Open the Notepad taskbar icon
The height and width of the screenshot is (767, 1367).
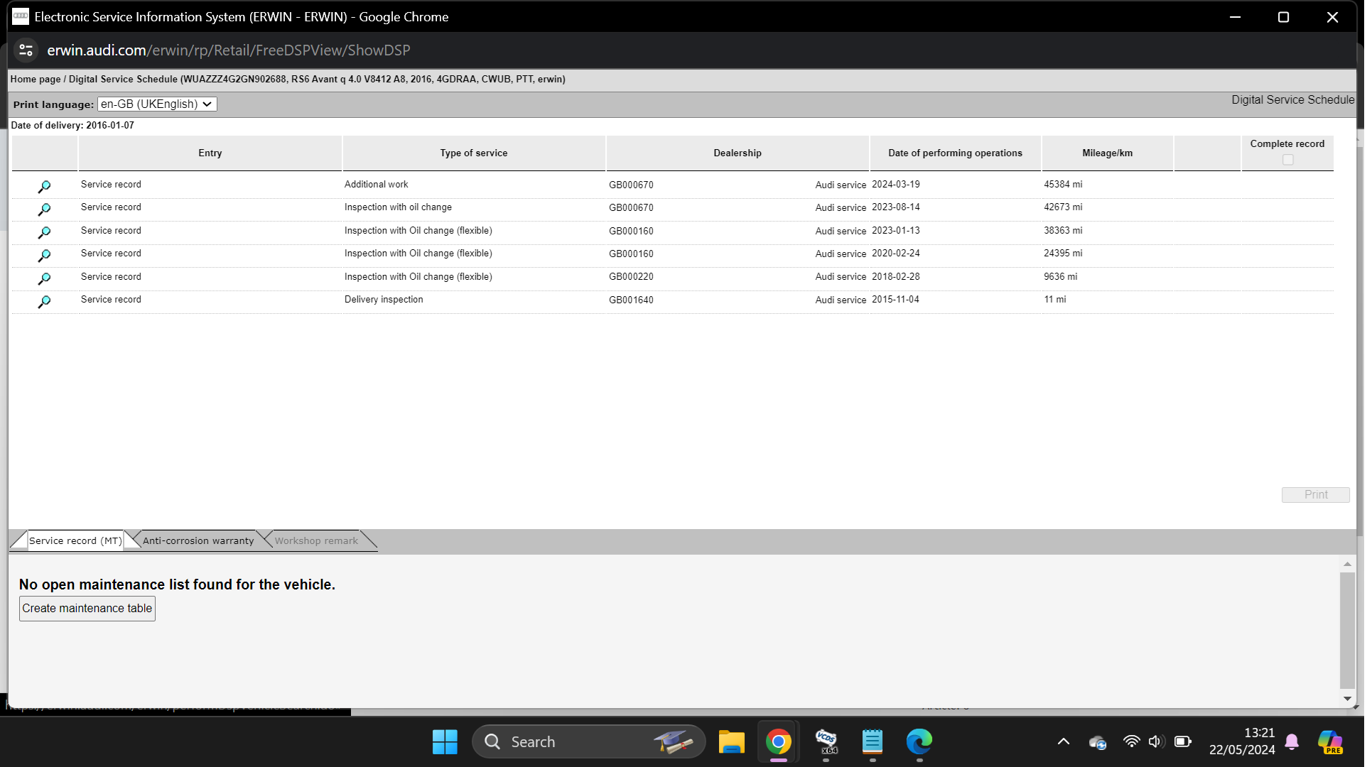[x=873, y=742]
